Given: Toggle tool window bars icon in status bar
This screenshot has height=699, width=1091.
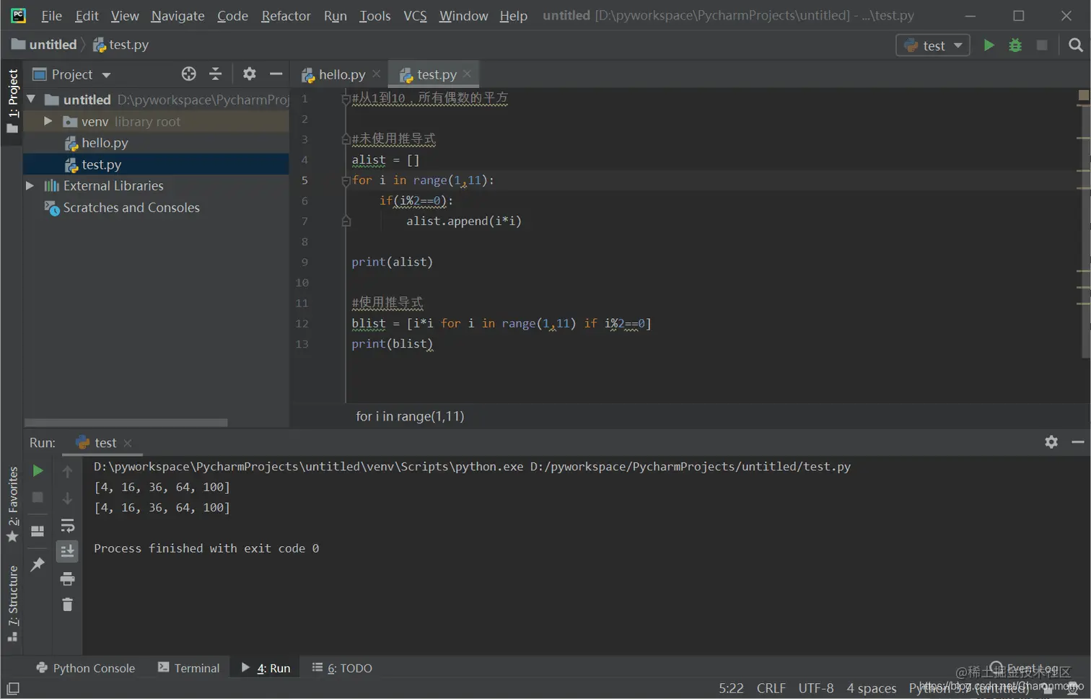Looking at the screenshot, I should [x=12, y=688].
